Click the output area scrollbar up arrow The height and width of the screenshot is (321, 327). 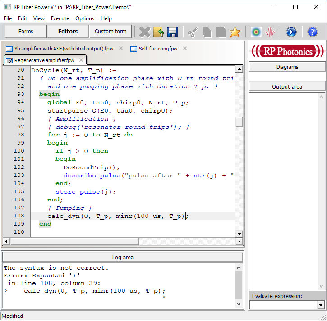tap(321, 97)
